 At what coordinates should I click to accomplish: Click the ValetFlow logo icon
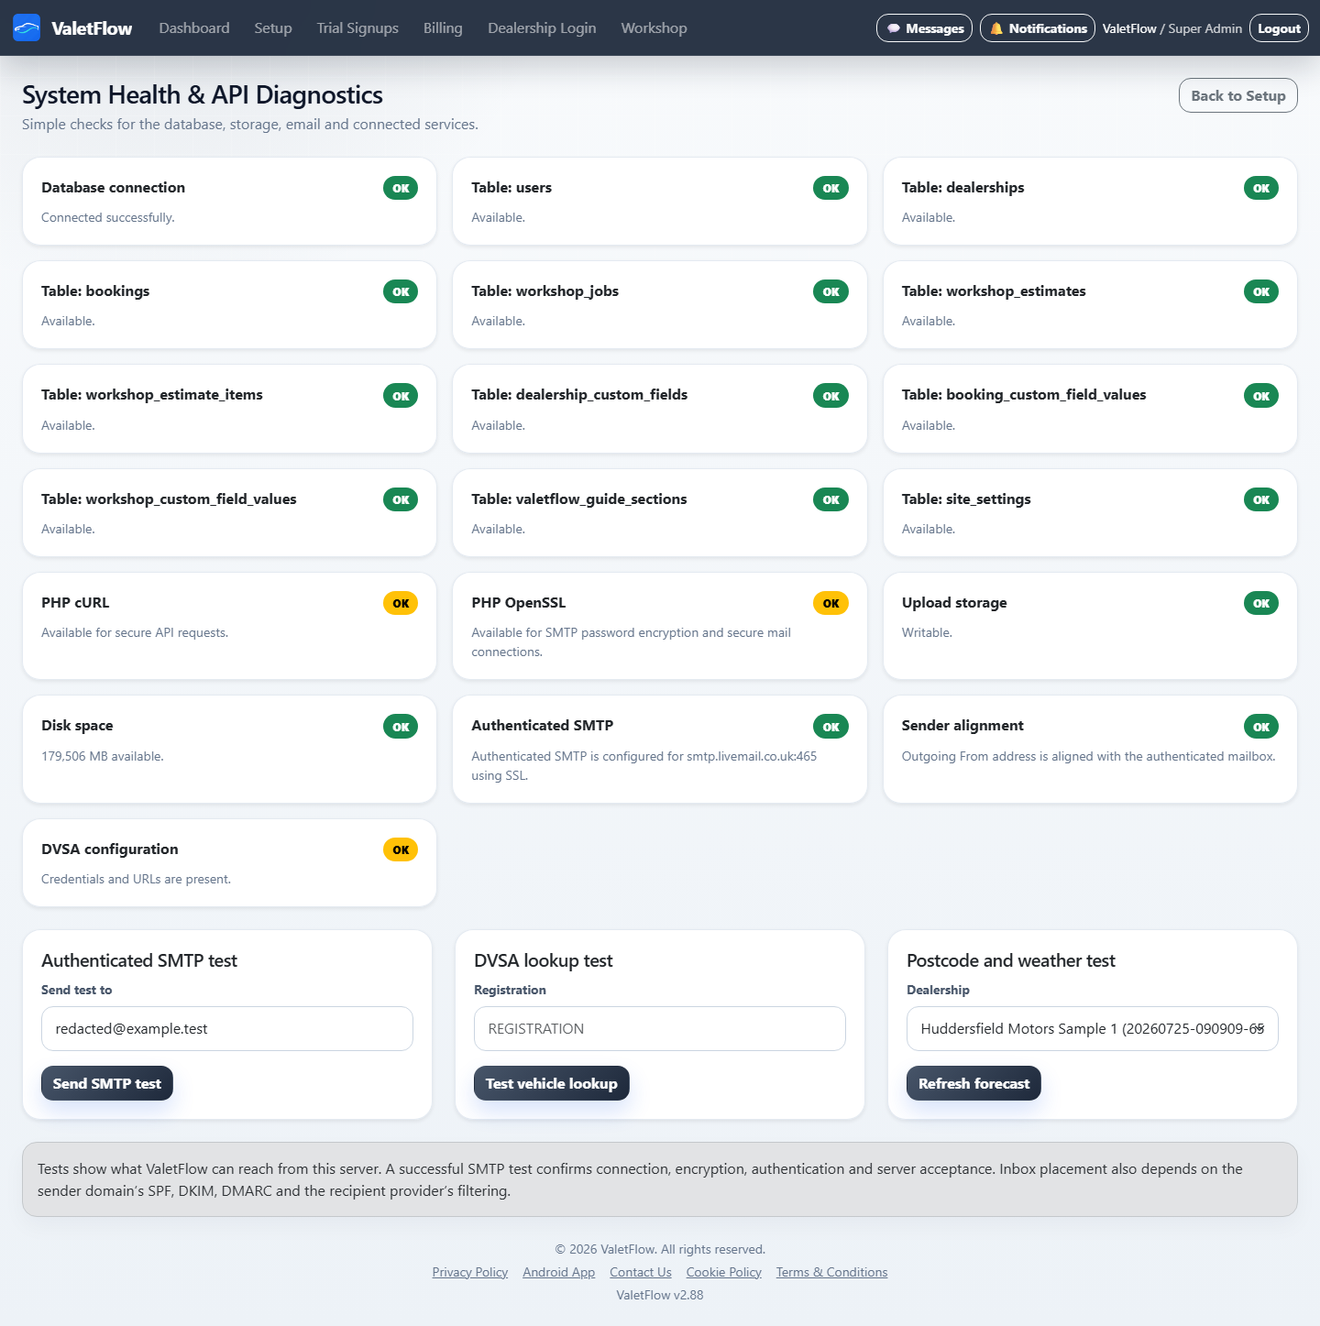pos(27,27)
